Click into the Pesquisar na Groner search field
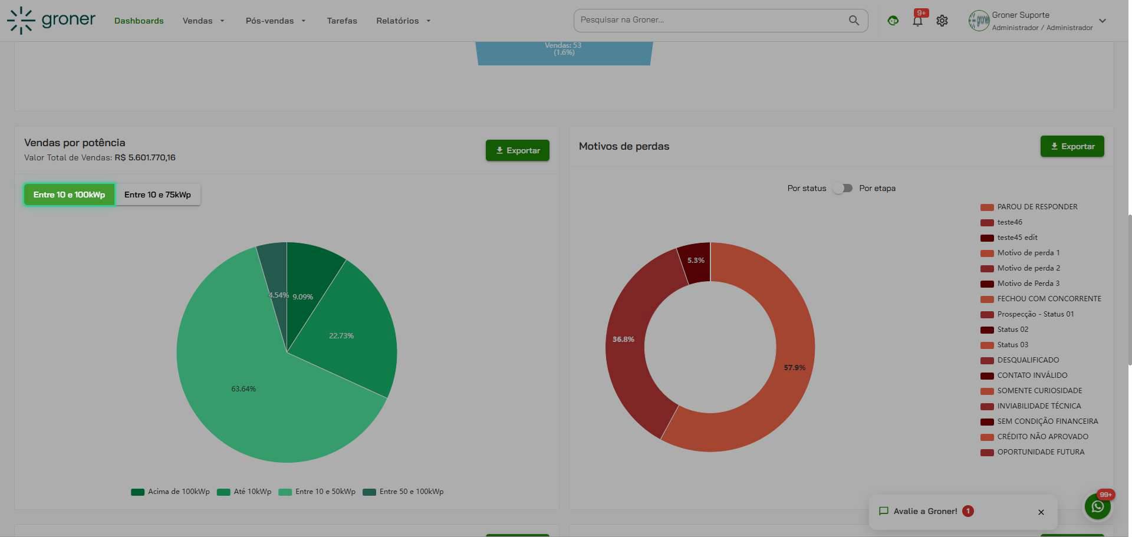 pos(710,20)
